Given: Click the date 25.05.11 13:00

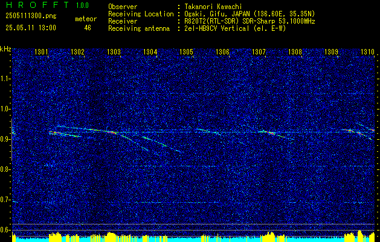Looking at the screenshot, I should [x=31, y=28].
